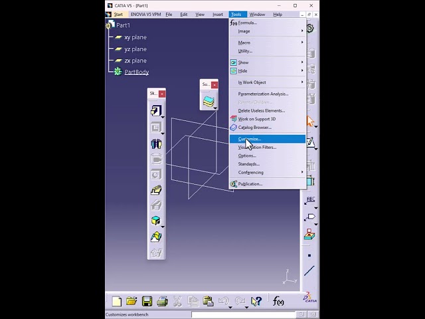The height and width of the screenshot is (319, 425).
Task: Click the Redo arrow icon
Action: 240,301
